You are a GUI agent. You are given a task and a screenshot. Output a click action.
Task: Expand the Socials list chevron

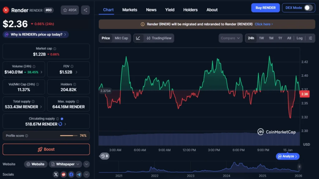click(x=86, y=174)
